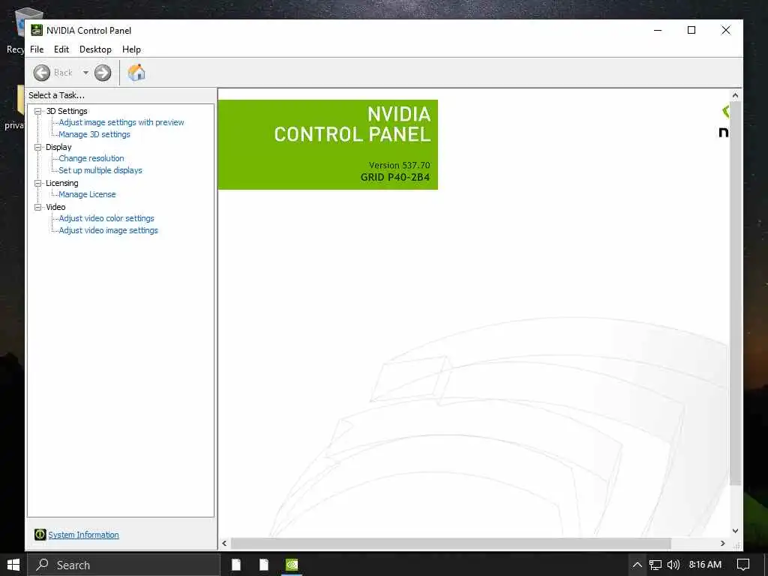
Task: Click the Forward arrow button
Action: 103,73
